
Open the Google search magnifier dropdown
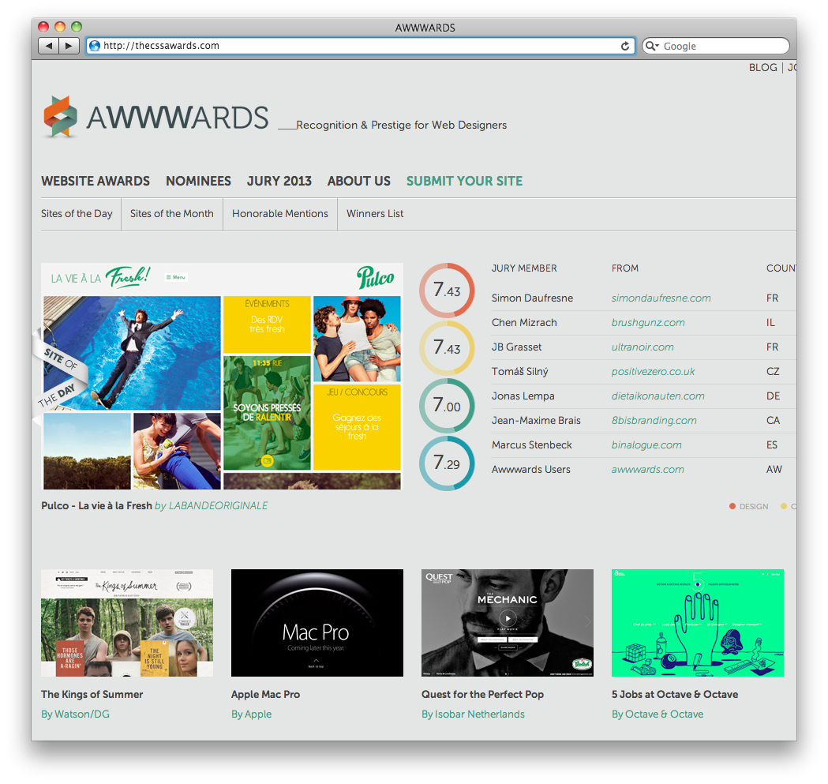pos(652,46)
